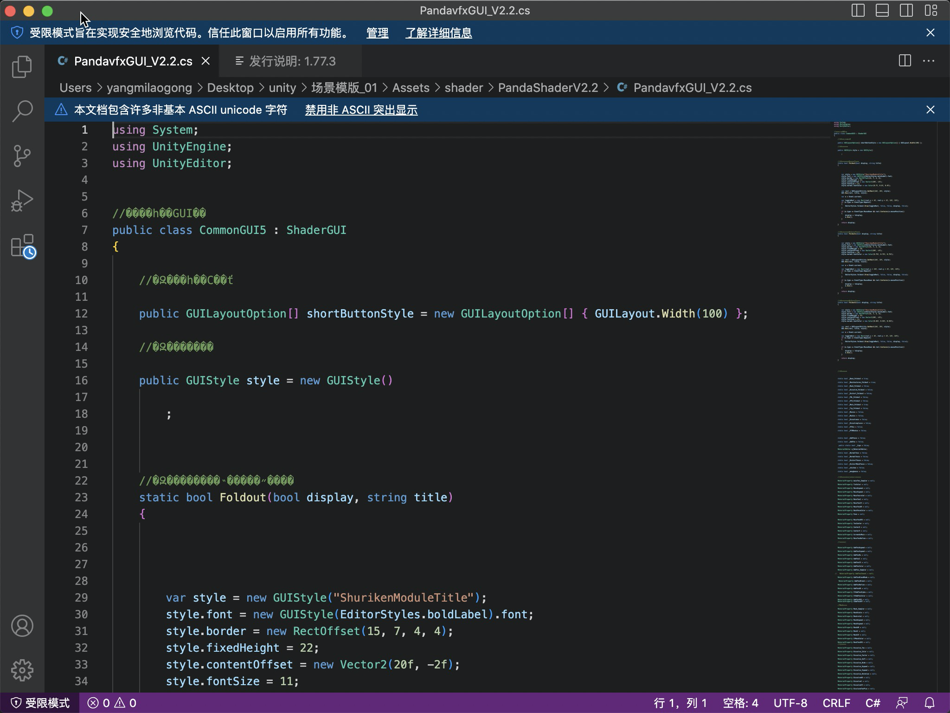Split the editor to the right
Viewport: 950px width, 713px height.
[905, 61]
